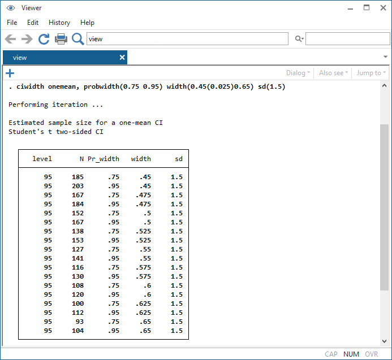The image size is (392, 360).
Task: Maximize the Viewer window
Action: 367,8
